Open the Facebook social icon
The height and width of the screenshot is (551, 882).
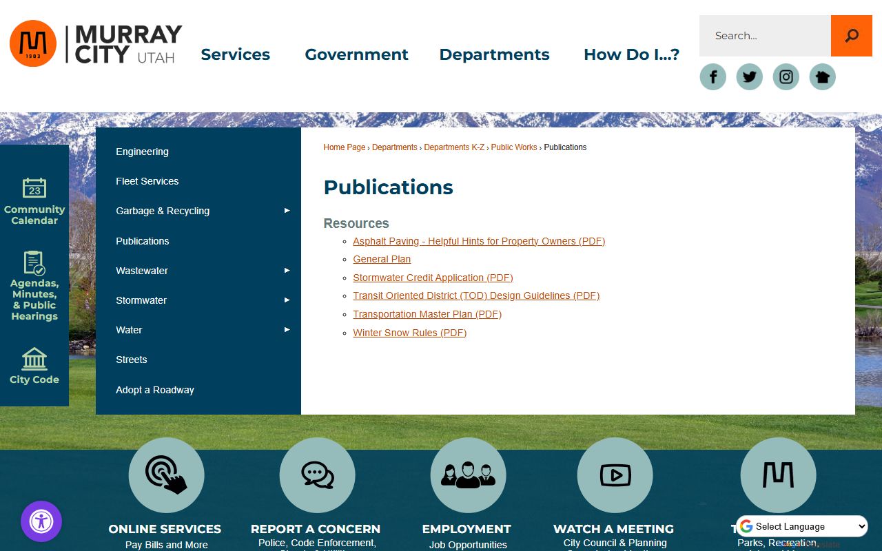(713, 76)
